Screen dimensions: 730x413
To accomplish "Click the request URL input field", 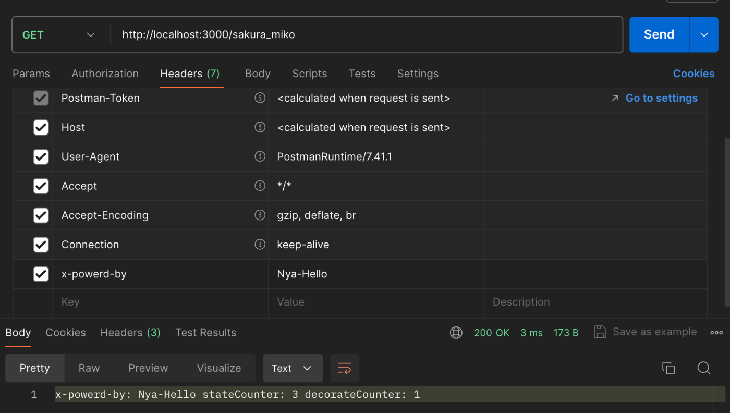I will click(x=367, y=35).
